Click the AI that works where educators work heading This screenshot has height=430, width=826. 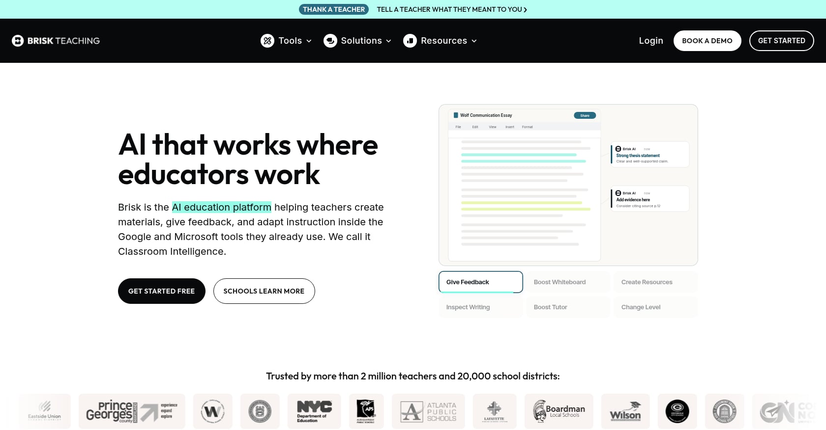[x=248, y=160]
